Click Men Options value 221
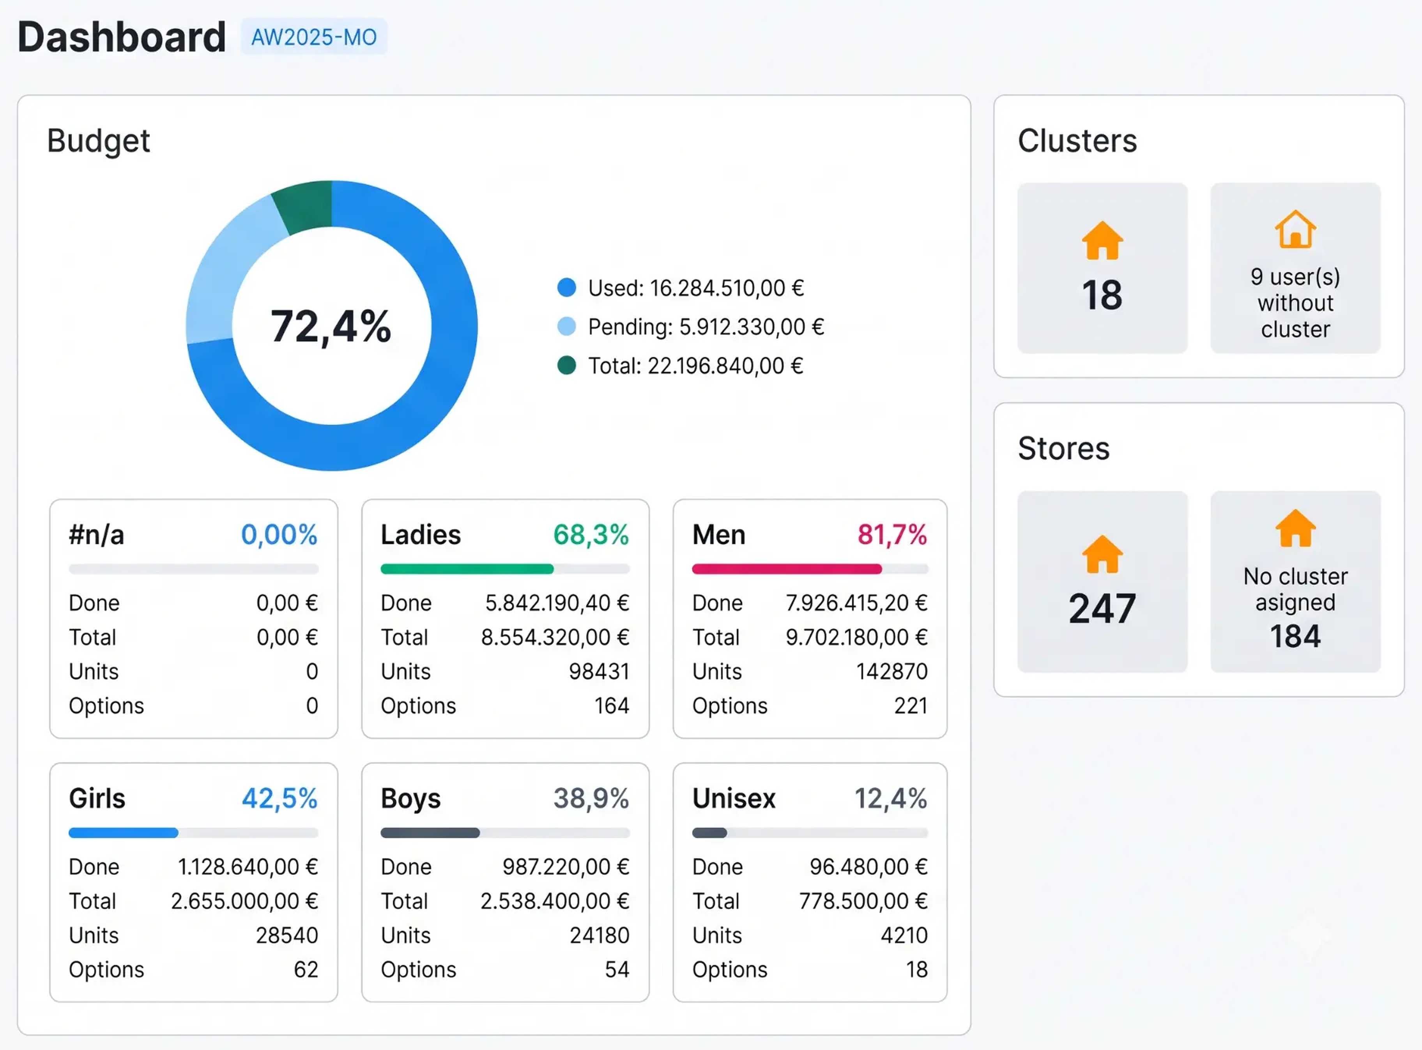This screenshot has width=1422, height=1050. coord(910,705)
